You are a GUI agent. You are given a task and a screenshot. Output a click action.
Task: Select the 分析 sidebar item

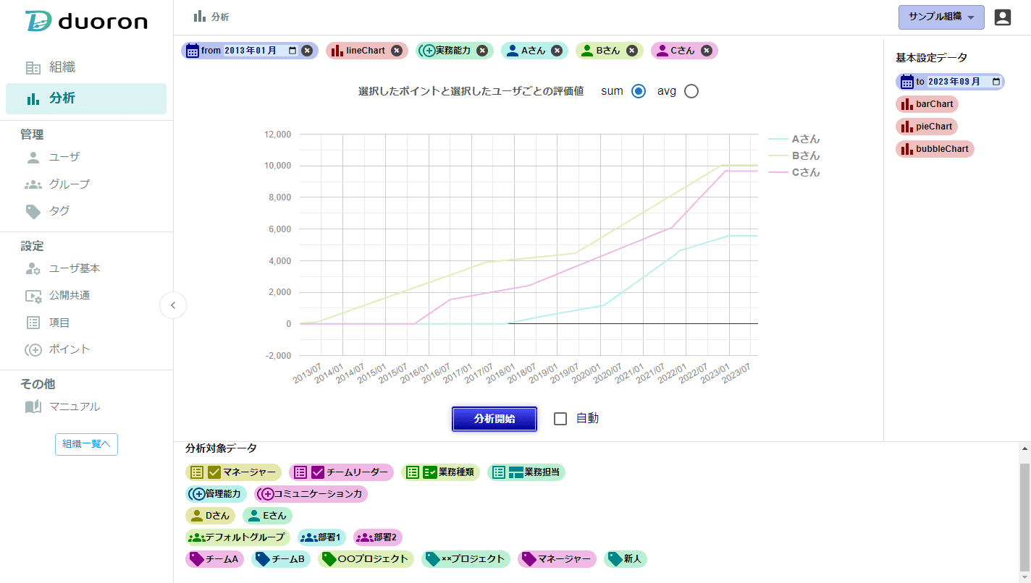(x=86, y=98)
